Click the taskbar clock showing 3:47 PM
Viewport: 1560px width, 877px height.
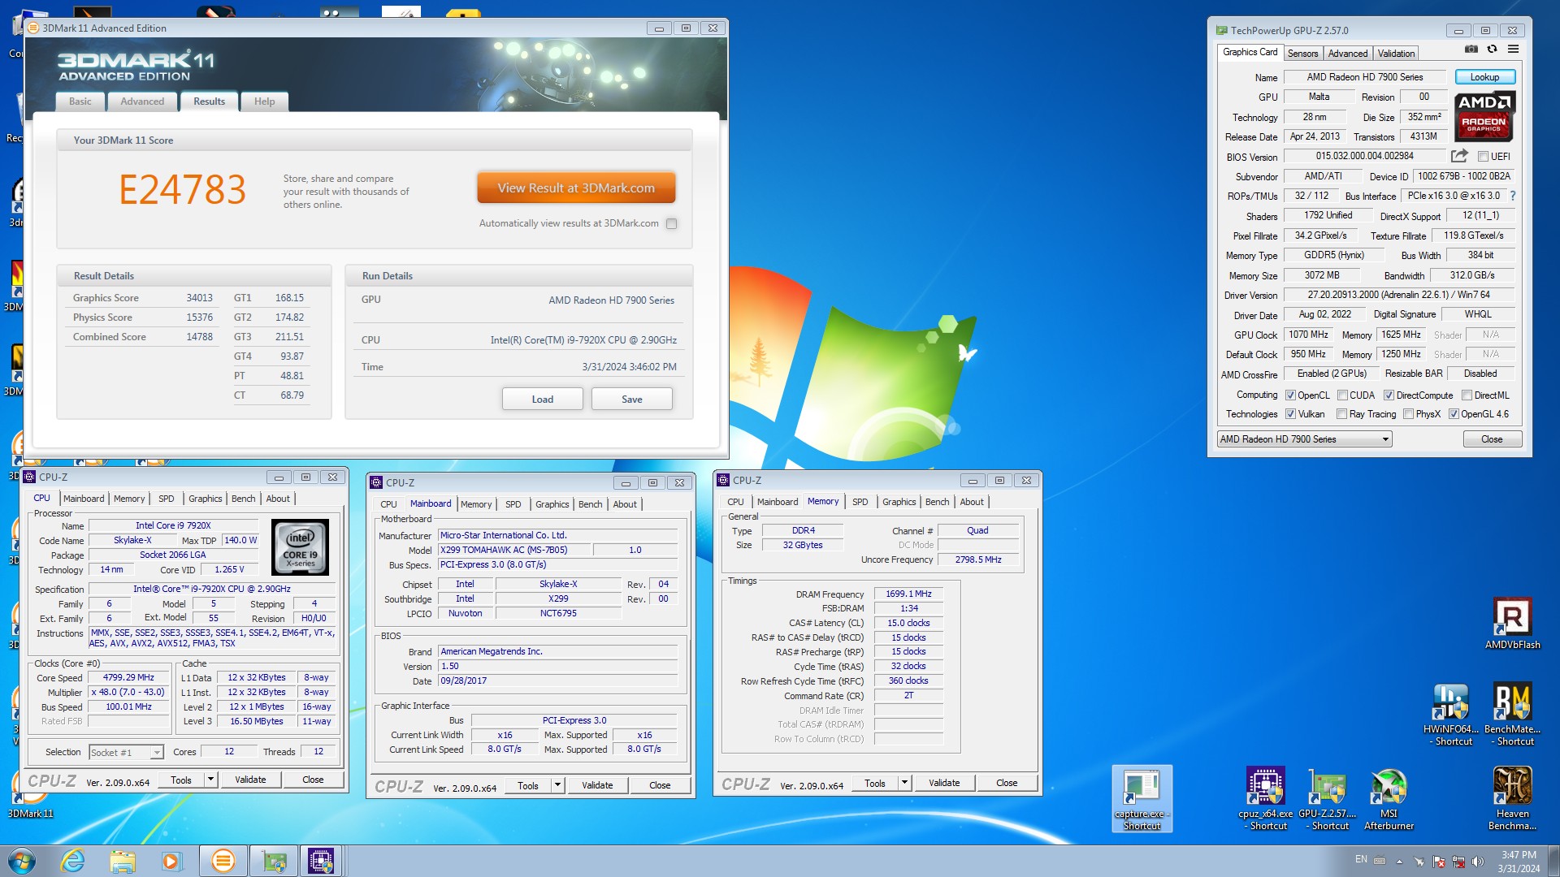click(1519, 862)
